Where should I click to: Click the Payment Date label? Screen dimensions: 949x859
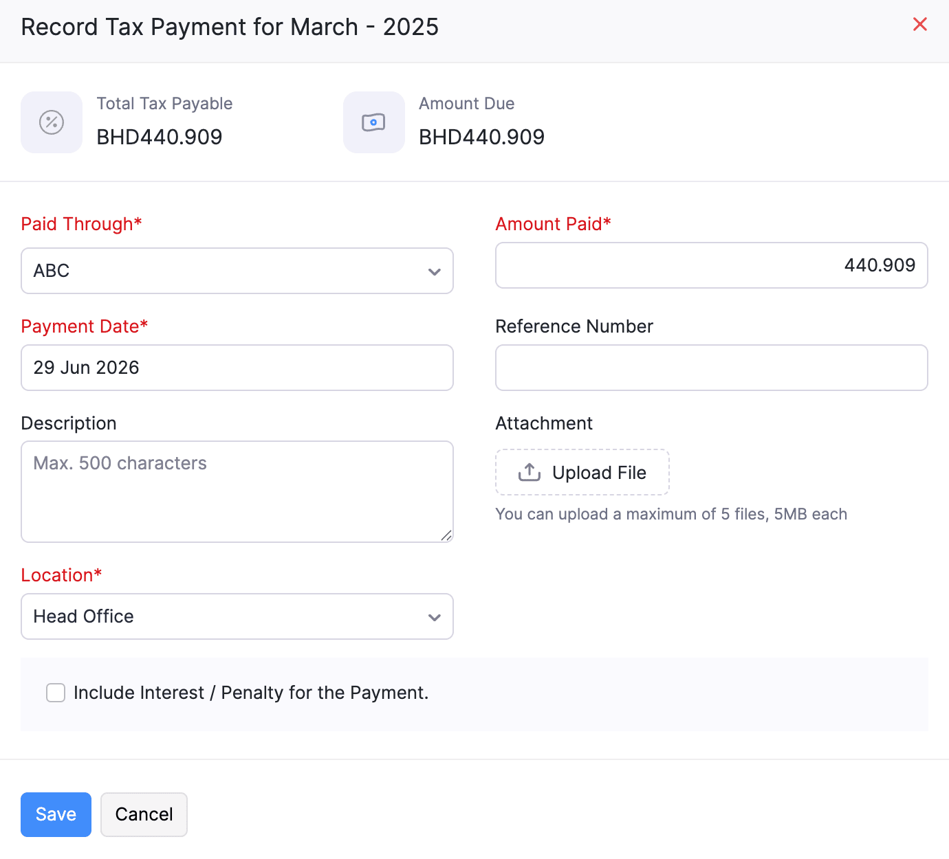coord(85,326)
